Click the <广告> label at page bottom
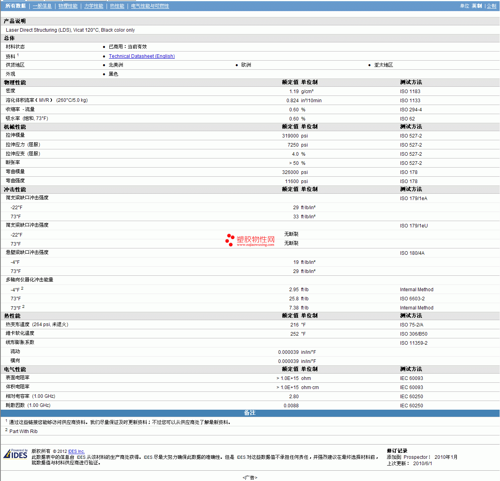Image resolution: width=500 pixels, height=481 pixels. [x=250, y=478]
